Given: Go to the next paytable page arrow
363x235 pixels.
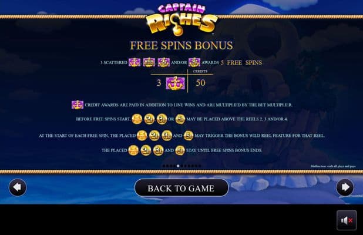Looking at the screenshot, I should pyautogui.click(x=345, y=187).
